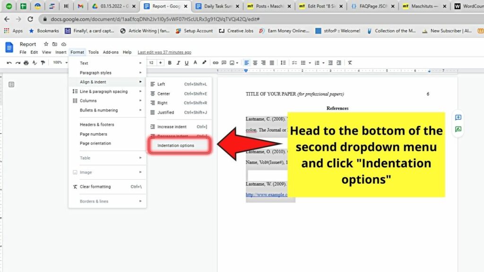Image resolution: width=484 pixels, height=272 pixels.
Task: Click the clear formatting icon in the toolbar
Action: [x=350, y=62]
